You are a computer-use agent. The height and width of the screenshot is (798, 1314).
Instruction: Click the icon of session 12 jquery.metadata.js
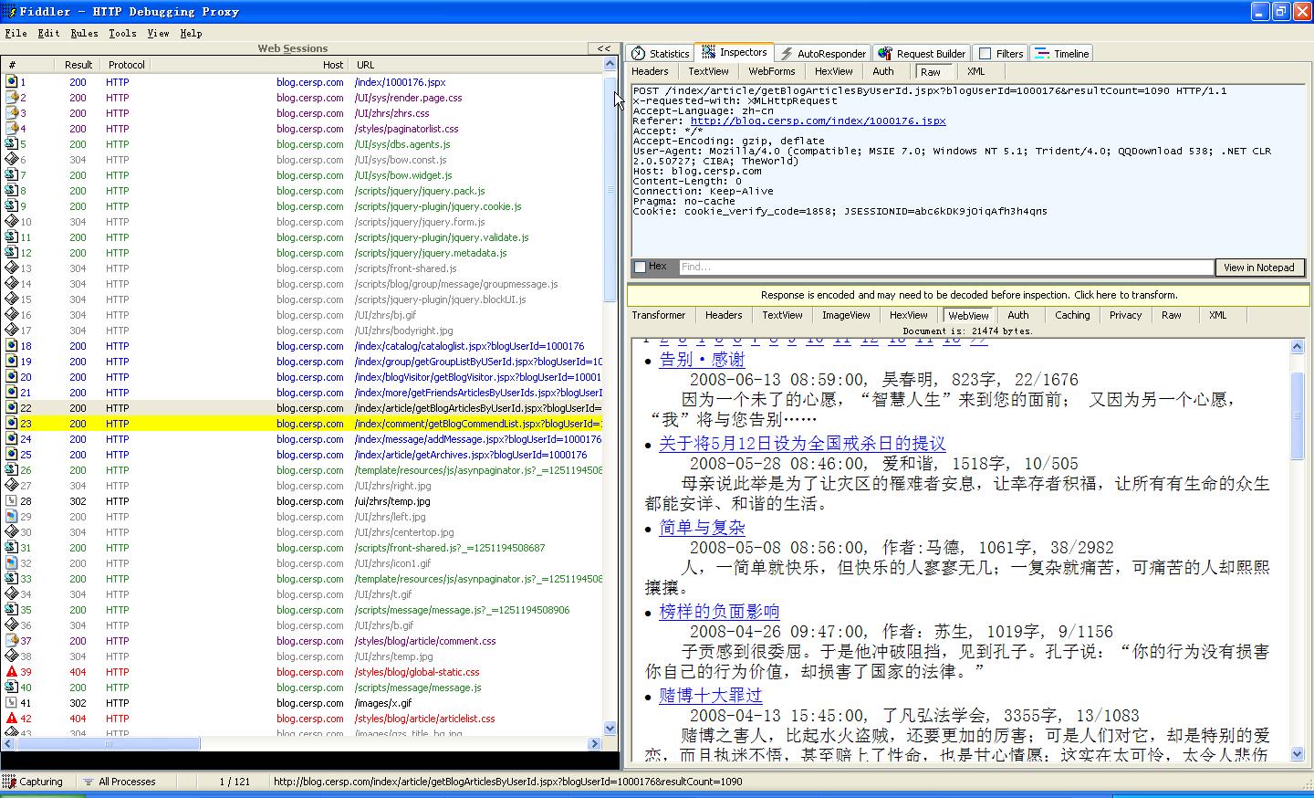click(x=12, y=253)
